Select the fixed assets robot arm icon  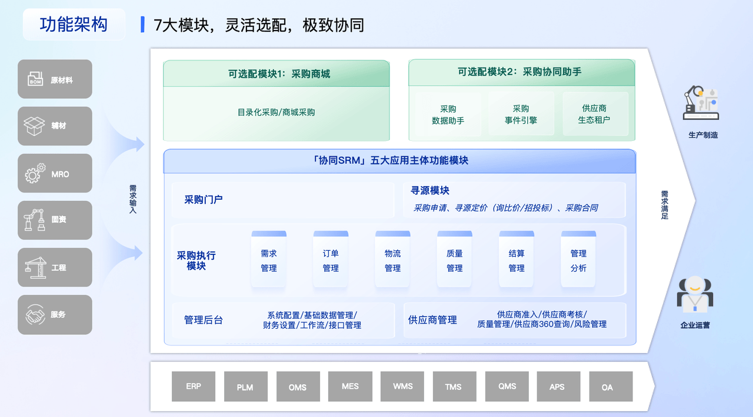[34, 220]
